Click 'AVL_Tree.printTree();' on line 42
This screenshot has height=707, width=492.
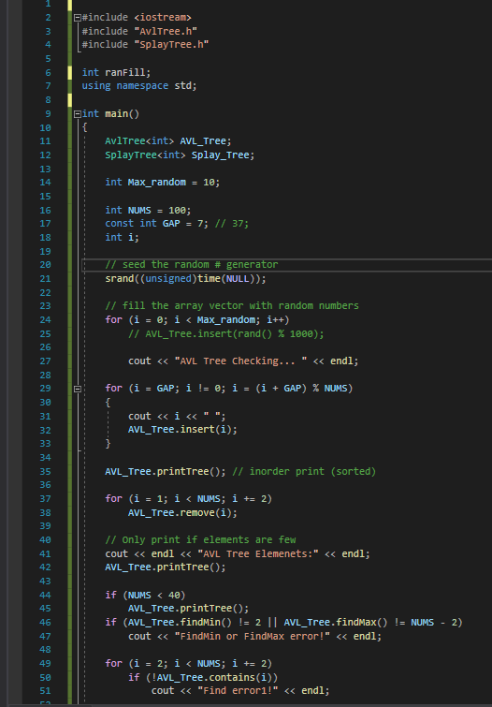pyautogui.click(x=166, y=567)
